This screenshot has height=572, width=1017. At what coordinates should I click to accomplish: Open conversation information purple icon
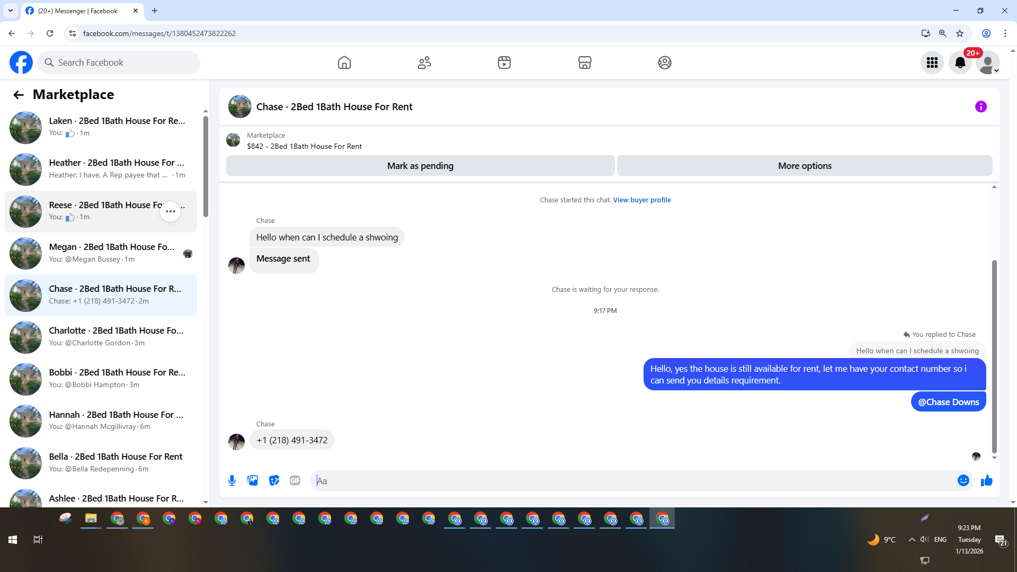tap(980, 106)
